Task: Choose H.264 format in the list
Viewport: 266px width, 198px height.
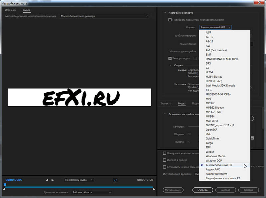Action: click(225, 72)
